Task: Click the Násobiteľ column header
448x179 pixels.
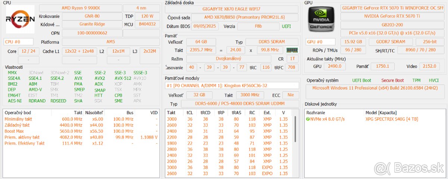Action: click(x=94, y=112)
